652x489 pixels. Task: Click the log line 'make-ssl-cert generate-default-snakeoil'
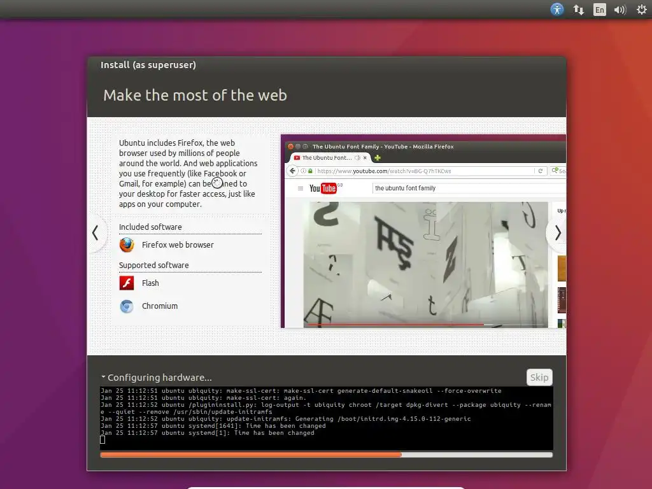click(301, 391)
